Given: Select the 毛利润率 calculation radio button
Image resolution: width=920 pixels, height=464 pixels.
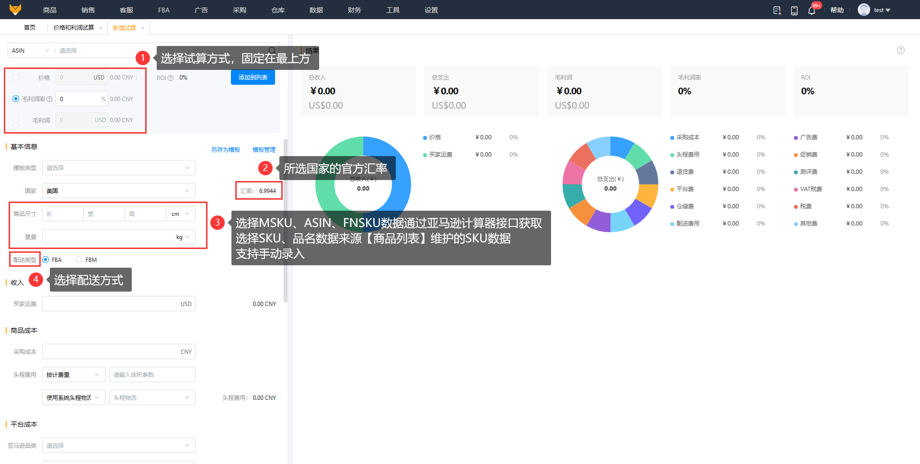Looking at the screenshot, I should click(16, 99).
